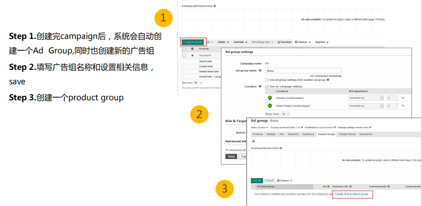The height and width of the screenshot is (206, 422).
Task: Open the Change History tab
Action: point(347,134)
